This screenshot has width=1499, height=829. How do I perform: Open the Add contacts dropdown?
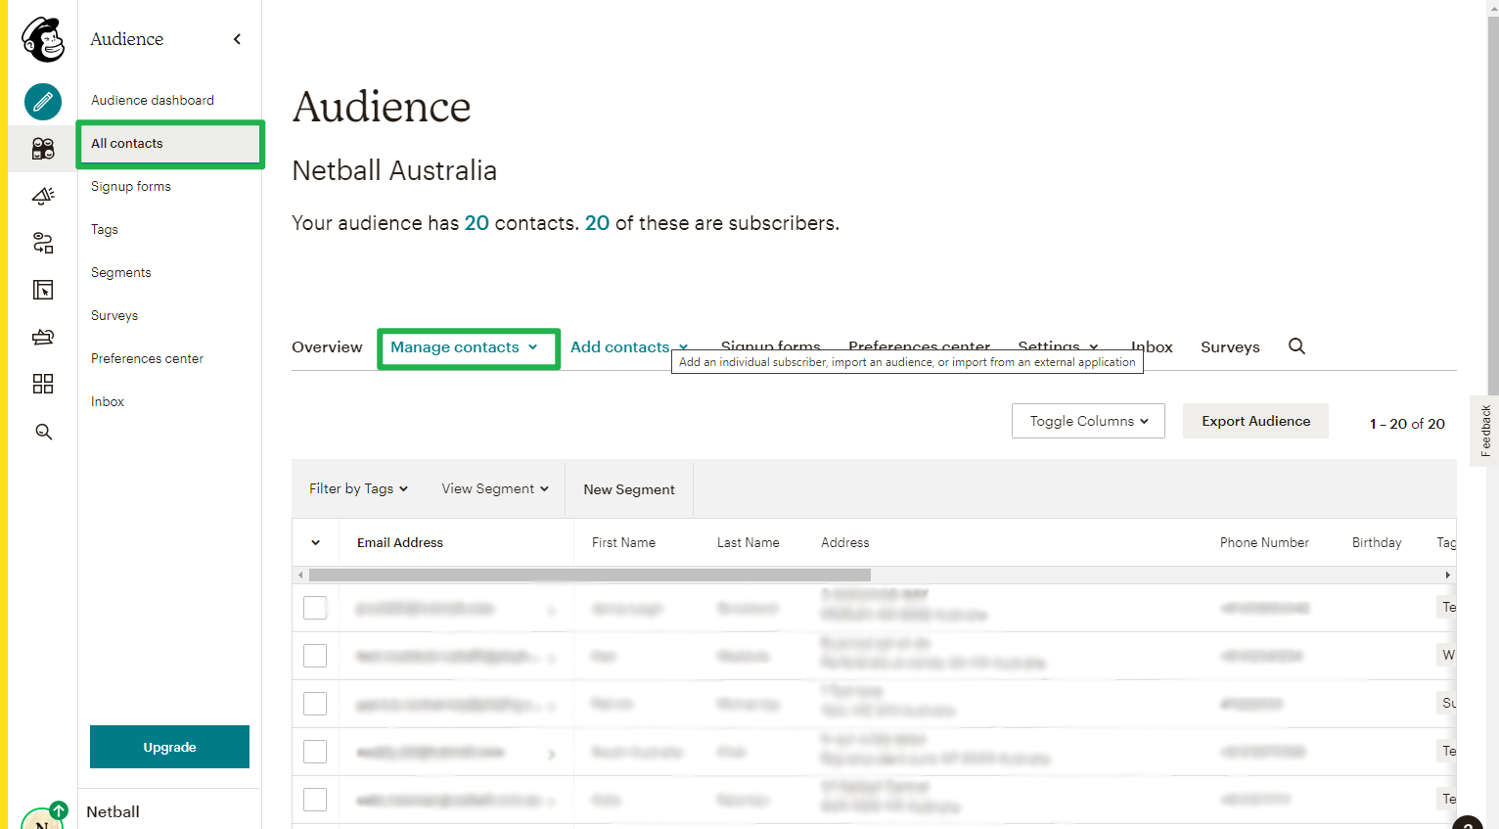click(629, 347)
